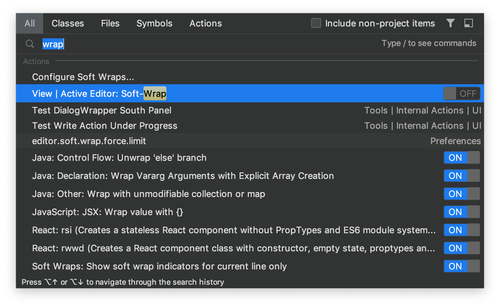This screenshot has height=307, width=500.
Task: Switch to the Classes tab
Action: (x=68, y=23)
